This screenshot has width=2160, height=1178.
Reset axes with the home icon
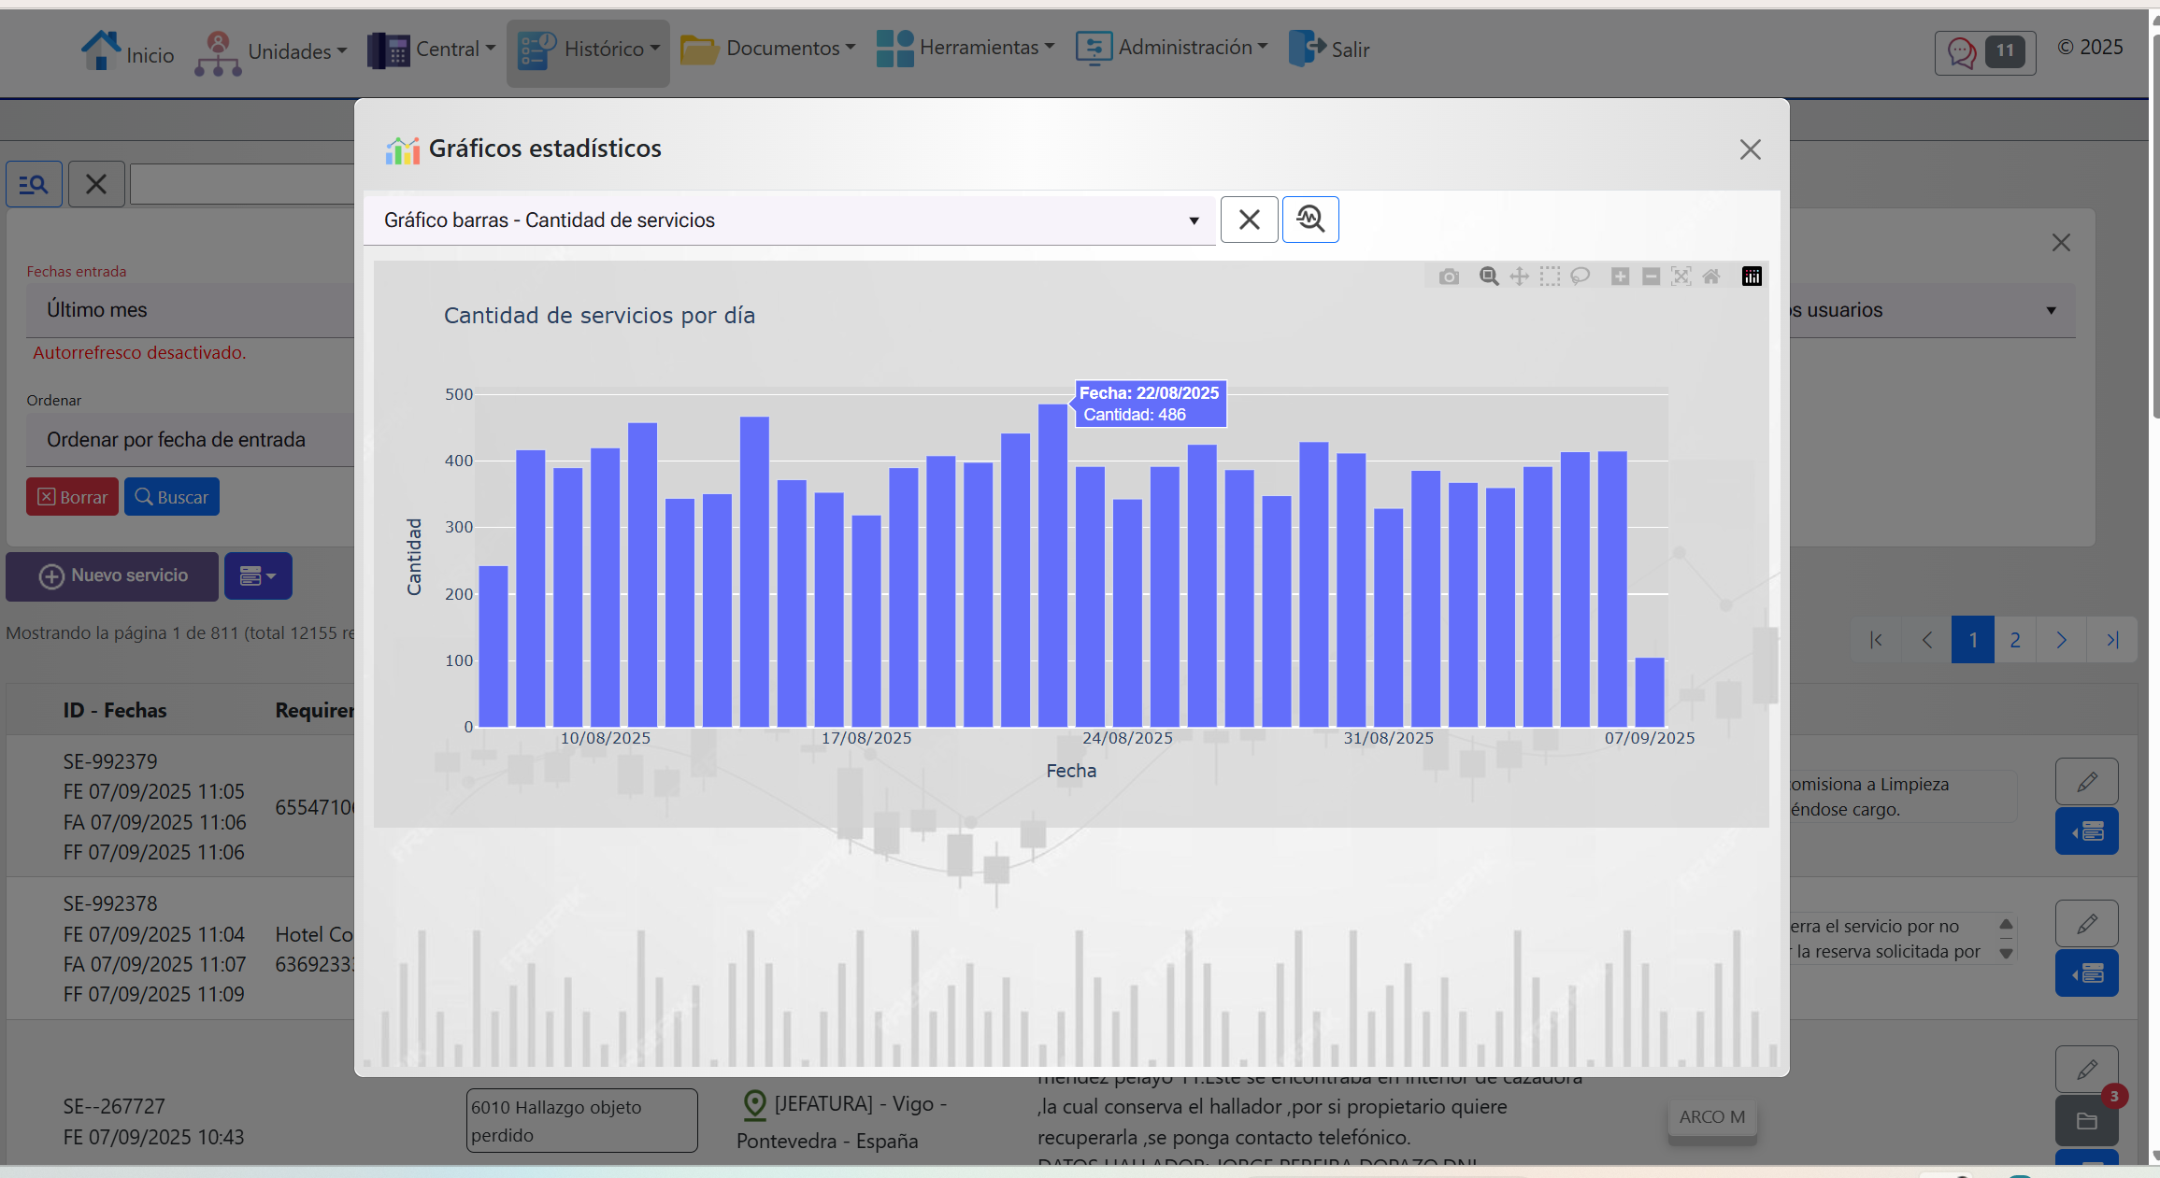pyautogui.click(x=1711, y=277)
